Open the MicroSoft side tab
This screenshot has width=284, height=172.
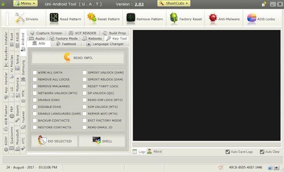click(x=17, y=140)
